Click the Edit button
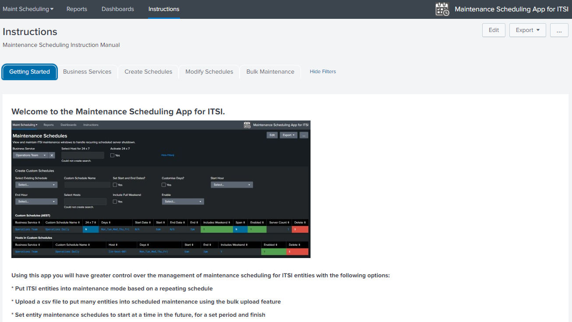 [x=494, y=30]
